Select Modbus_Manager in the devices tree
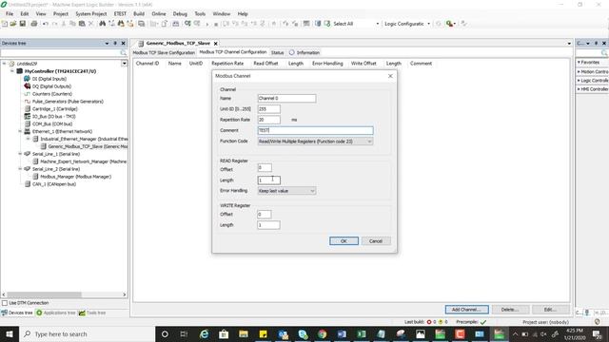The height and width of the screenshot is (342, 609). 76,177
